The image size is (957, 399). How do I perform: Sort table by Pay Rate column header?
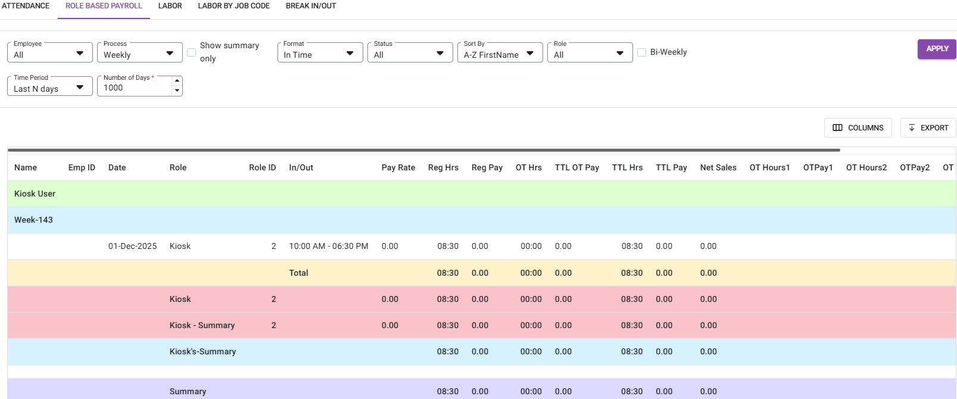[398, 167]
